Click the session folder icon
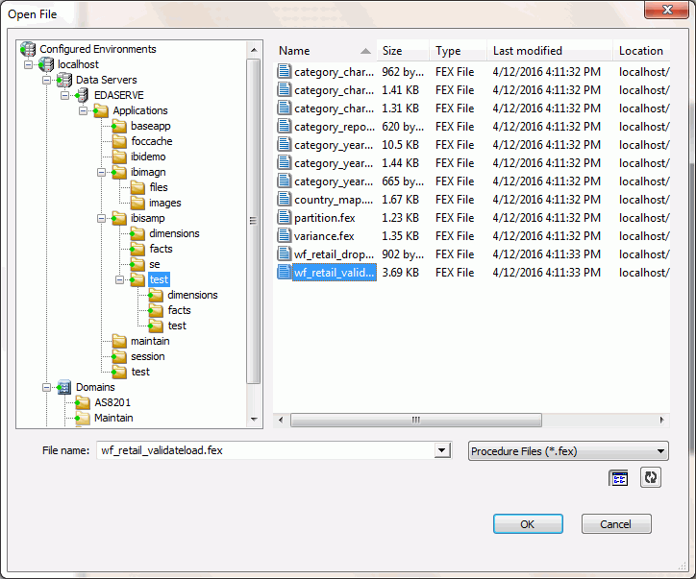Image resolution: width=696 pixels, height=579 pixels. [x=119, y=357]
